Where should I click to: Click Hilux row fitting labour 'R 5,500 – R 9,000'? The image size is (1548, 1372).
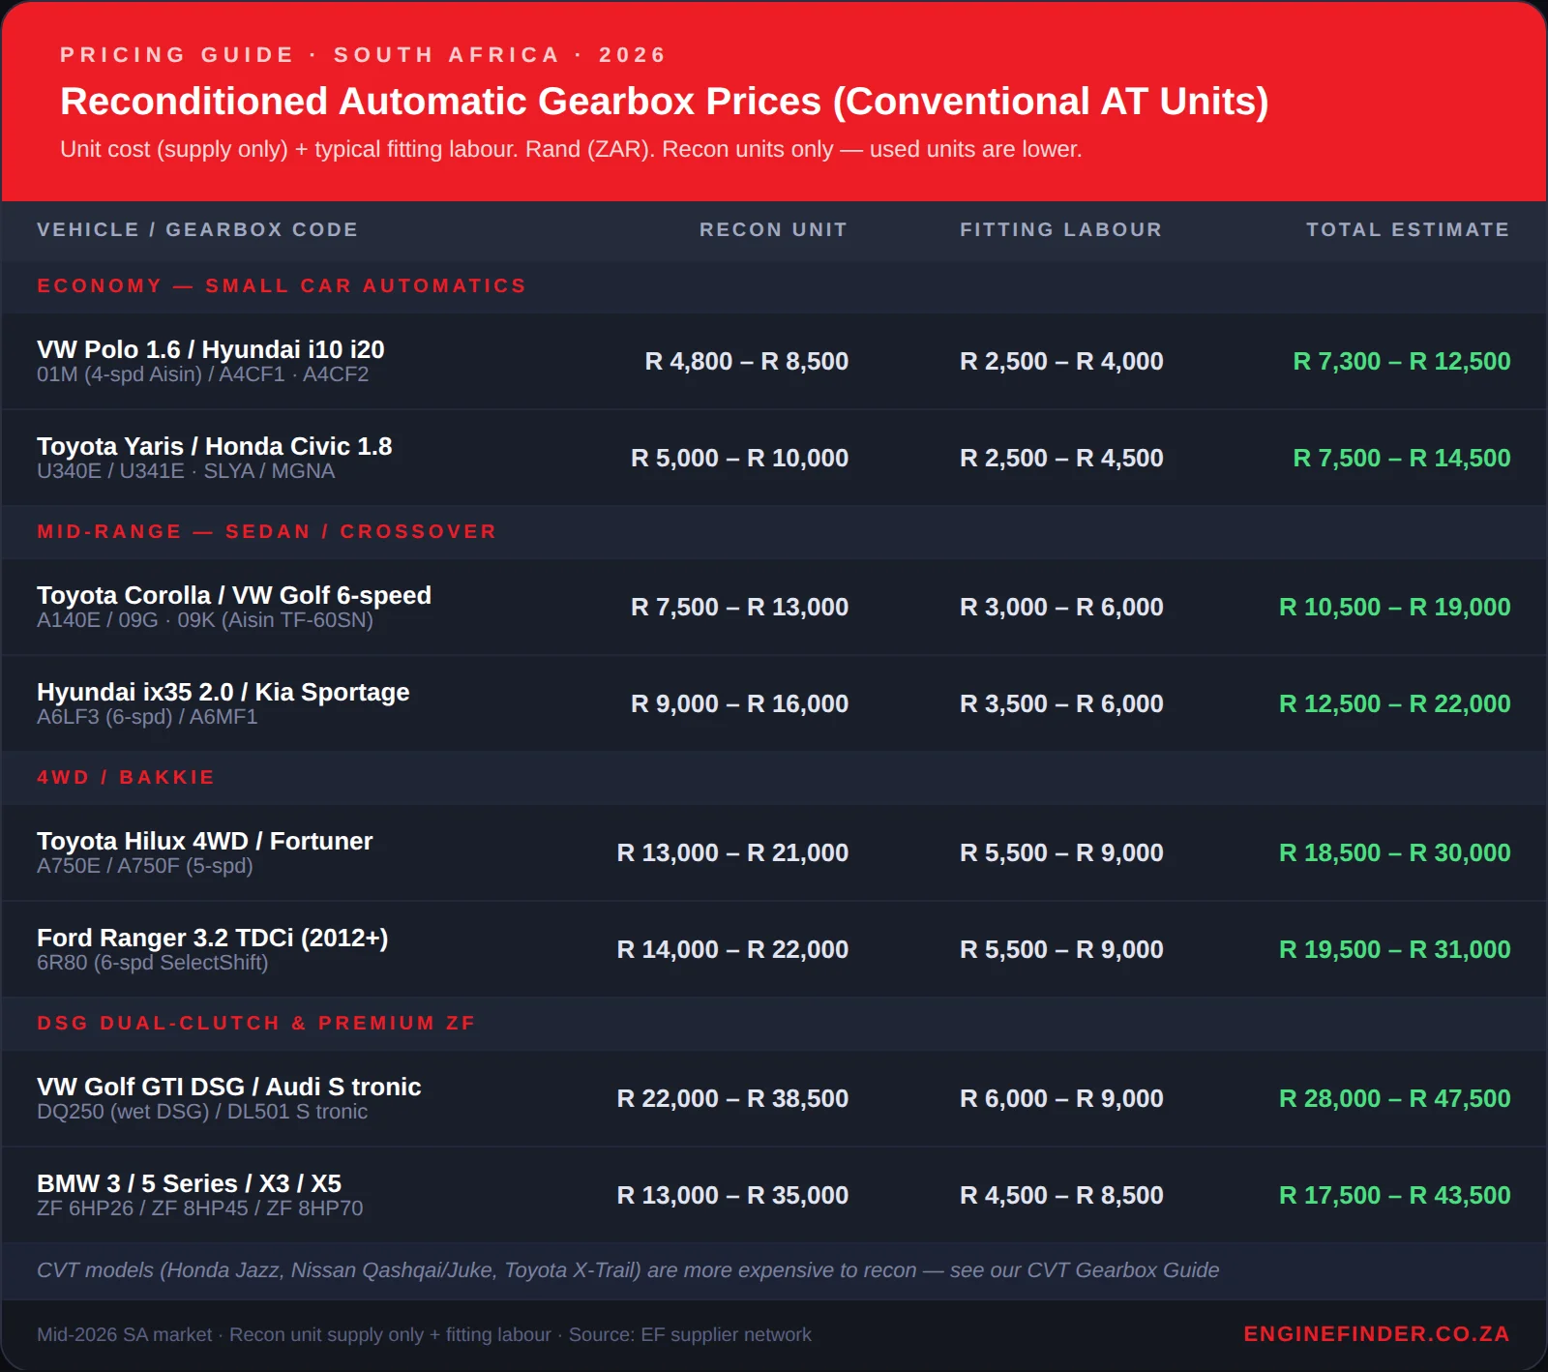point(1061,852)
